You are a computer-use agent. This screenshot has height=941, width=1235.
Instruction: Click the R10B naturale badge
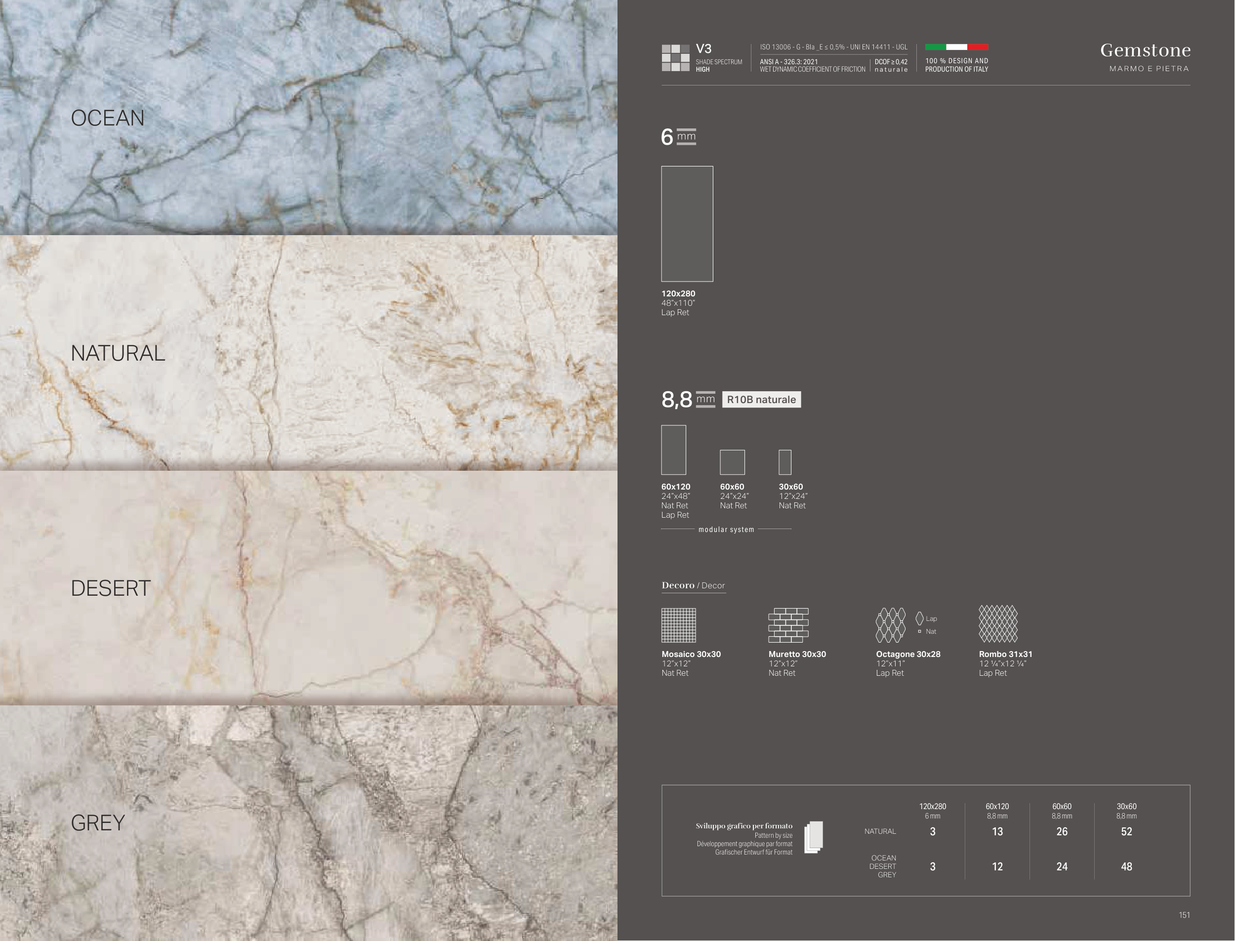tap(761, 399)
